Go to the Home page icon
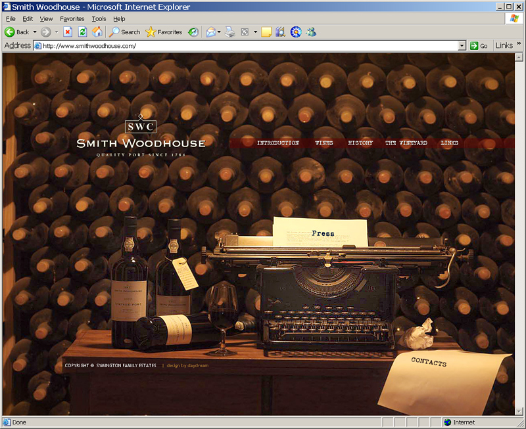The width and height of the screenshot is (526, 429). pyautogui.click(x=97, y=32)
